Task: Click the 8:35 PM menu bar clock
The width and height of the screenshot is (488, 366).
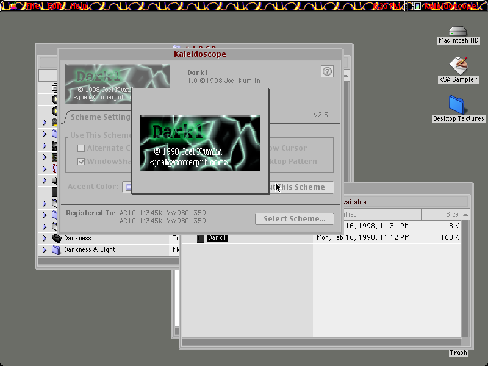Action: pyautogui.click(x=387, y=5)
